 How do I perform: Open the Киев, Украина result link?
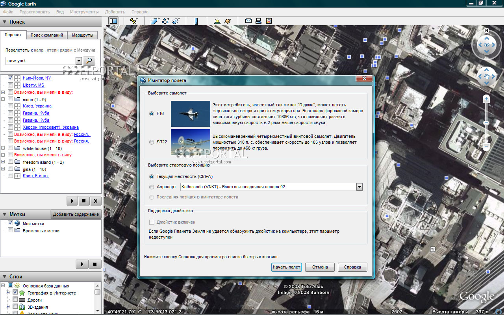pyautogui.click(x=37, y=106)
